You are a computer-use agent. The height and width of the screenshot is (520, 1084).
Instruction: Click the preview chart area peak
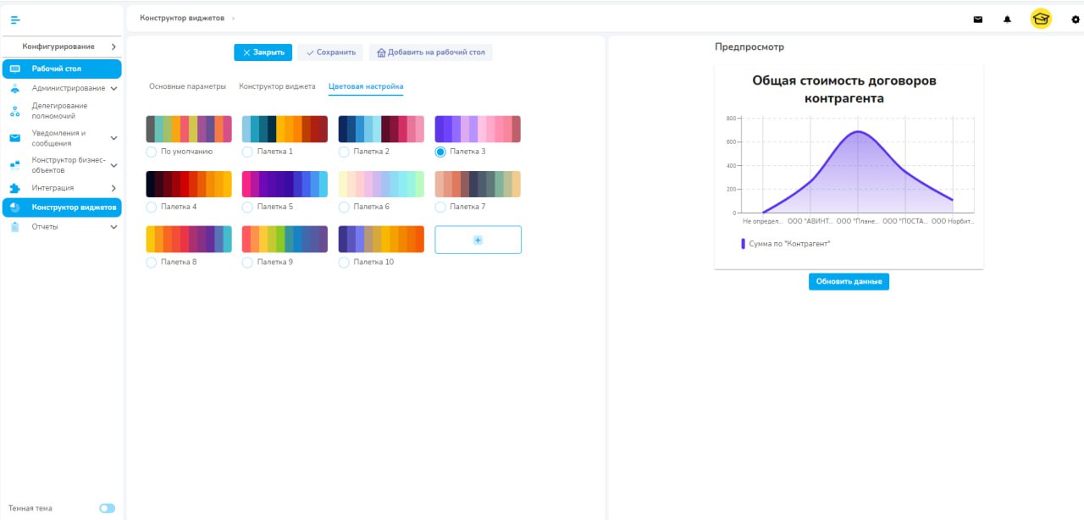[858, 133]
